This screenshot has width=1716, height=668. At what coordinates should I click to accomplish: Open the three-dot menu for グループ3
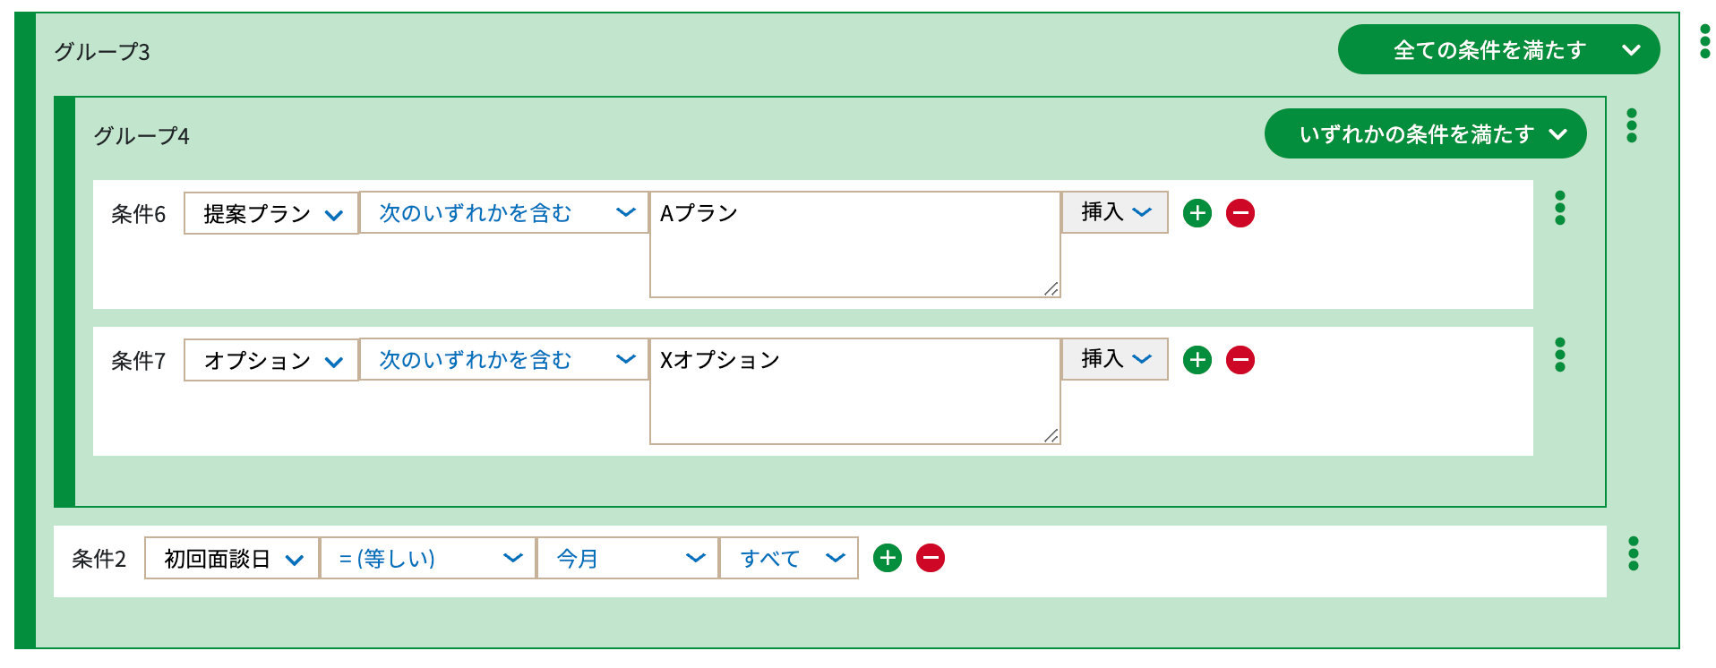(x=1704, y=41)
